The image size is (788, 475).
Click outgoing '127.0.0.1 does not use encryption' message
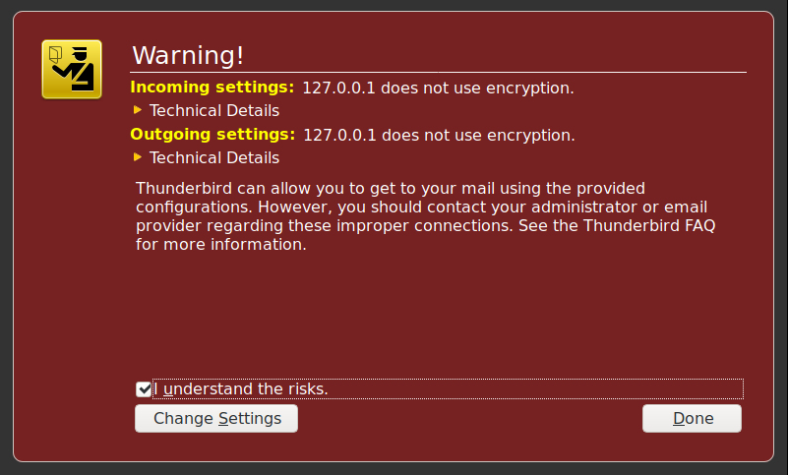point(439,135)
